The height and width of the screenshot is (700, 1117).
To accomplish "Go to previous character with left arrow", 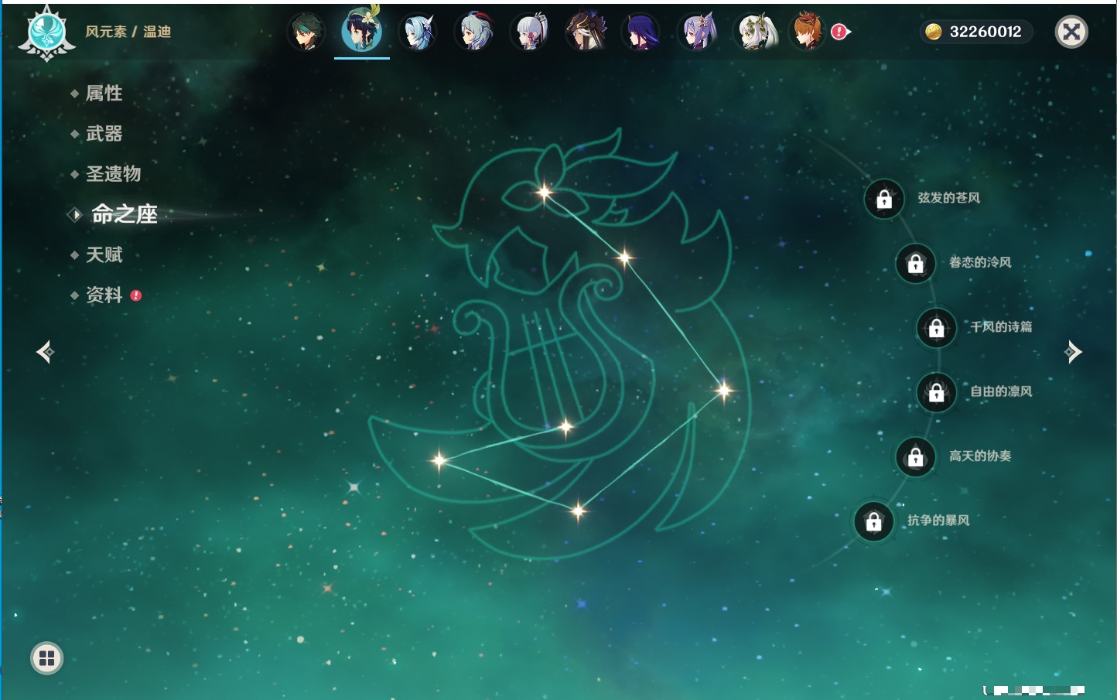I will (45, 352).
